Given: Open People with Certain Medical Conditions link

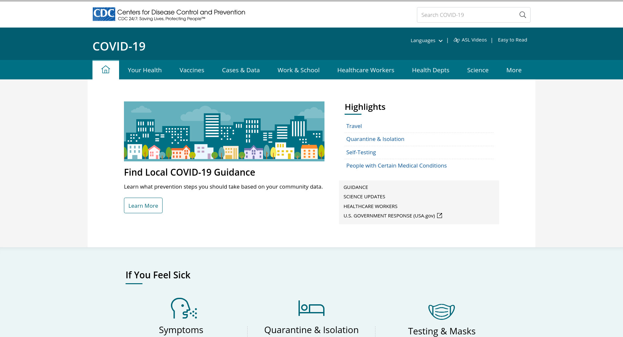Looking at the screenshot, I should click(x=396, y=166).
